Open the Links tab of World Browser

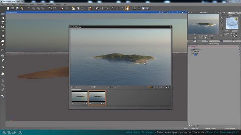tap(234, 41)
